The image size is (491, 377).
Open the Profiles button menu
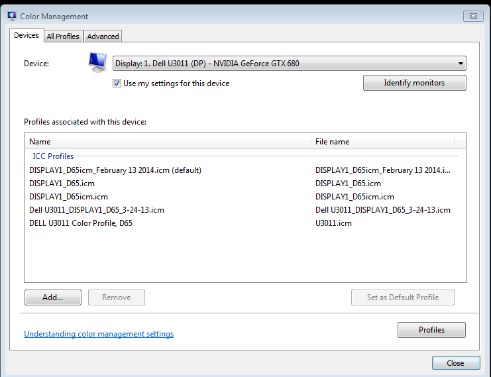tap(431, 330)
